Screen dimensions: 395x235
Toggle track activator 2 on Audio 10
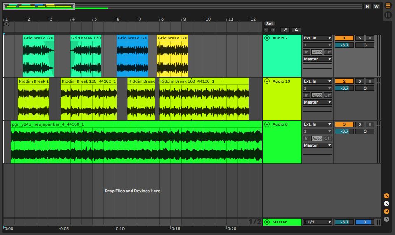tap(344, 81)
